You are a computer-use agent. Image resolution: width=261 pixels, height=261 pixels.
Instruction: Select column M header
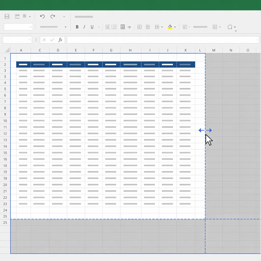[214, 50]
